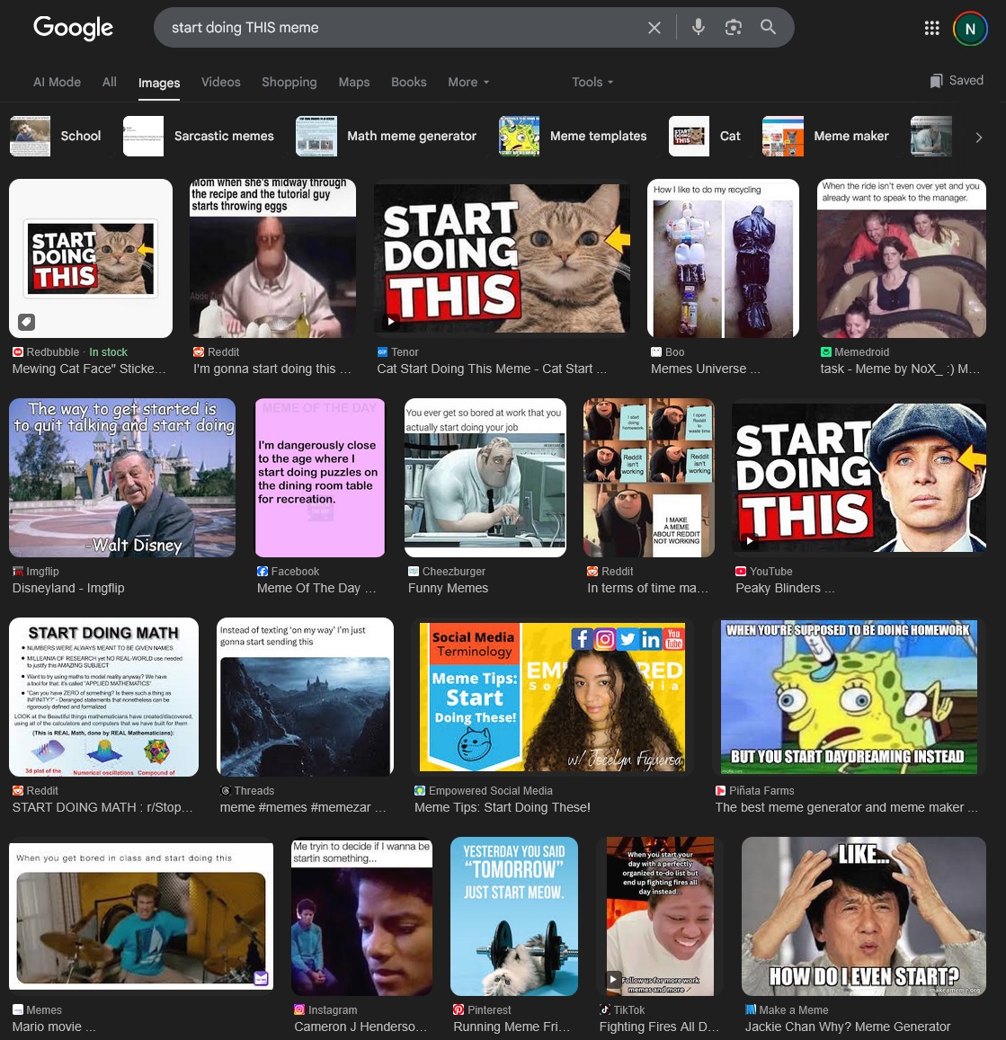This screenshot has height=1040, width=1006.
Task: Click the Instagram favicon by Cameron J Henderson
Action: [x=299, y=1009]
